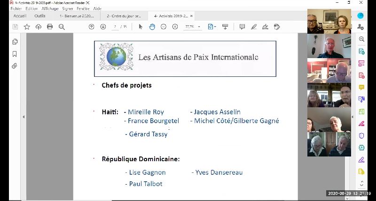Open the yellow Comment tool in the right panel

(361, 87)
